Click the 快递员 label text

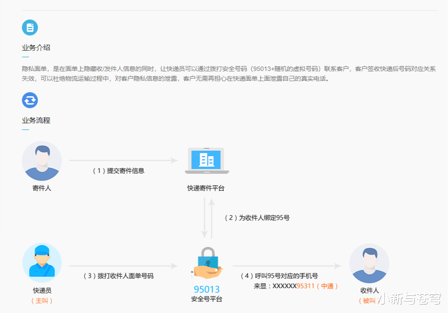tap(42, 290)
